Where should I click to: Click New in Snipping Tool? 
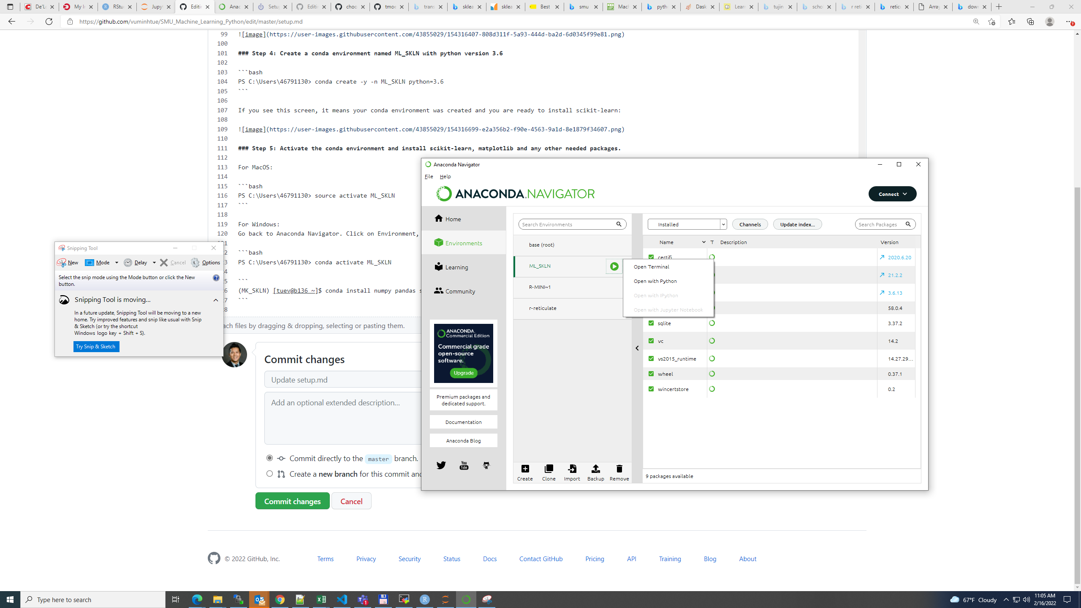(x=68, y=263)
